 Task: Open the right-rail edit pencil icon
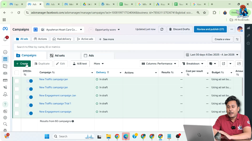pos(248,35)
